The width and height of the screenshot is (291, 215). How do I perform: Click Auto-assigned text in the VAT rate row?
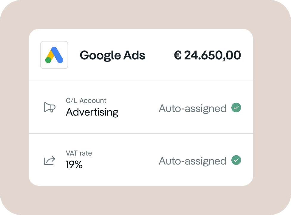192,161
